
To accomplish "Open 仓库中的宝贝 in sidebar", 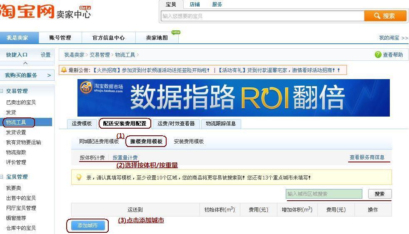I will (21, 228).
